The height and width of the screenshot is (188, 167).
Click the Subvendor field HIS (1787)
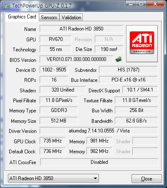128,70
